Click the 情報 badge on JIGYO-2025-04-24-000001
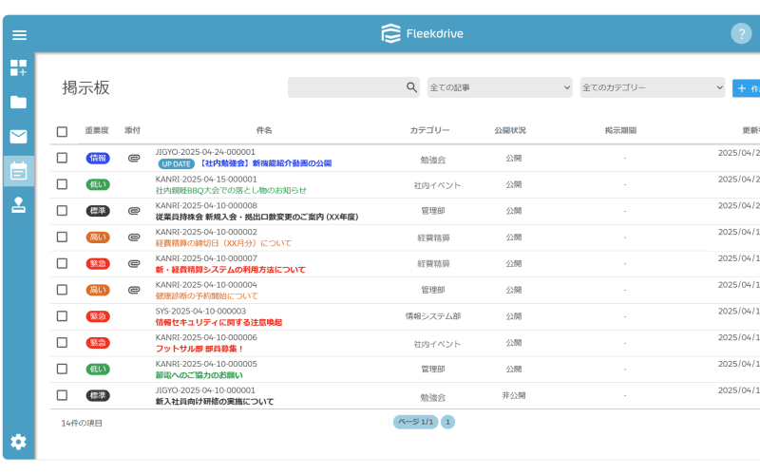 [x=98, y=158]
